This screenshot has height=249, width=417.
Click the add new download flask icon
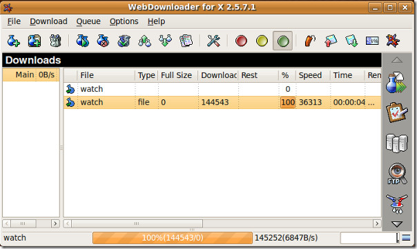(13, 41)
